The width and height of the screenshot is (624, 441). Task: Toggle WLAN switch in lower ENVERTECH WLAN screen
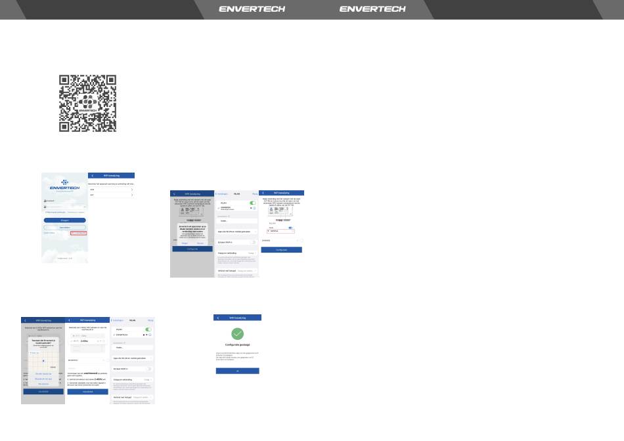point(148,329)
